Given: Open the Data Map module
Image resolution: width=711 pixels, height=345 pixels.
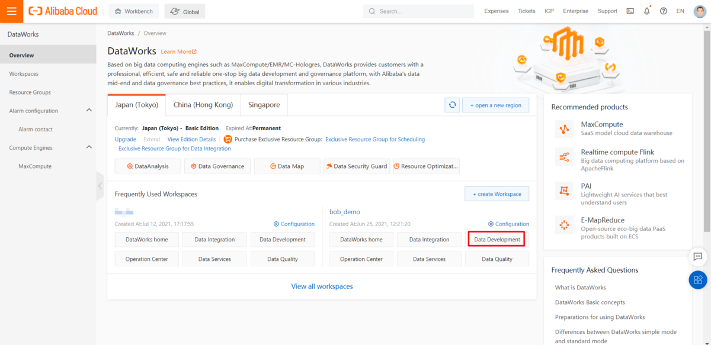Looking at the screenshot, I should (x=287, y=166).
